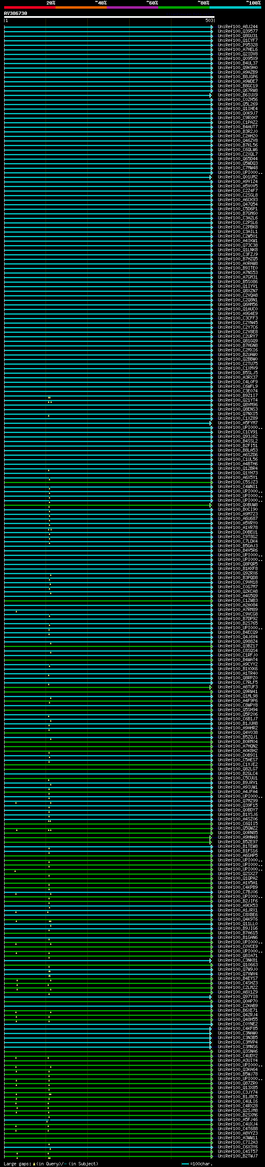Viewport: 265px width, 1167px height.
Task: Click the green ~80% legend bar
Action: tap(183, 7)
